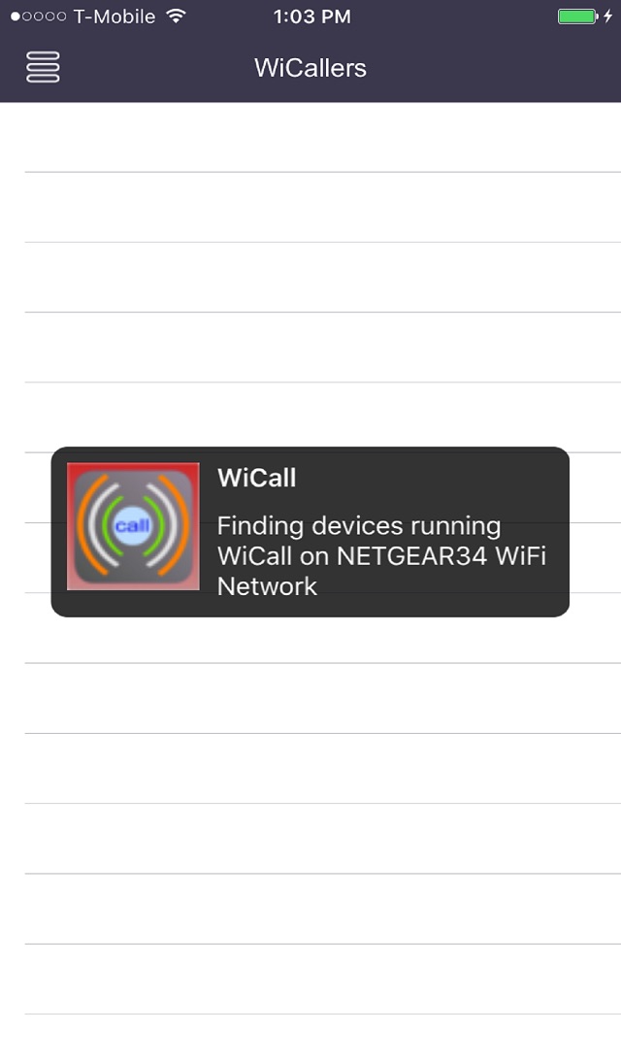Tap the blue call circle in logo

pyautogui.click(x=132, y=526)
